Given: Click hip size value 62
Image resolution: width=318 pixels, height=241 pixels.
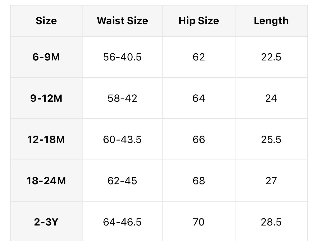Looking at the screenshot, I should (199, 57).
